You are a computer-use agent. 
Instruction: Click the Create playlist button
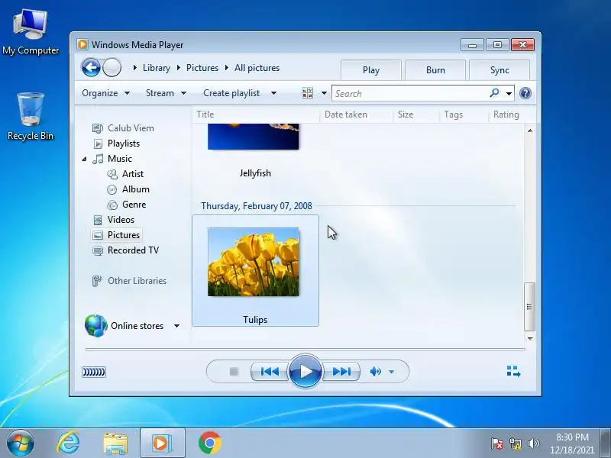(x=231, y=93)
